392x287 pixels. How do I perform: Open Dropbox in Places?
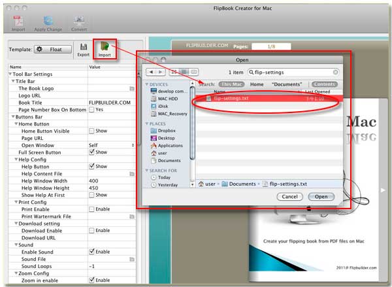click(163, 131)
